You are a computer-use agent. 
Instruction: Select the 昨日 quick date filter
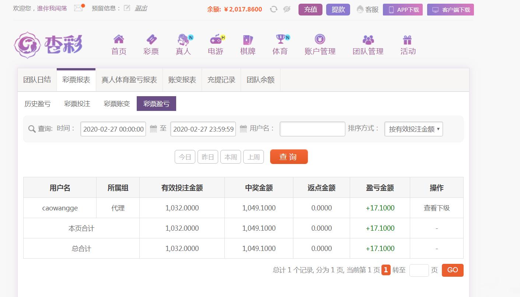(x=208, y=157)
